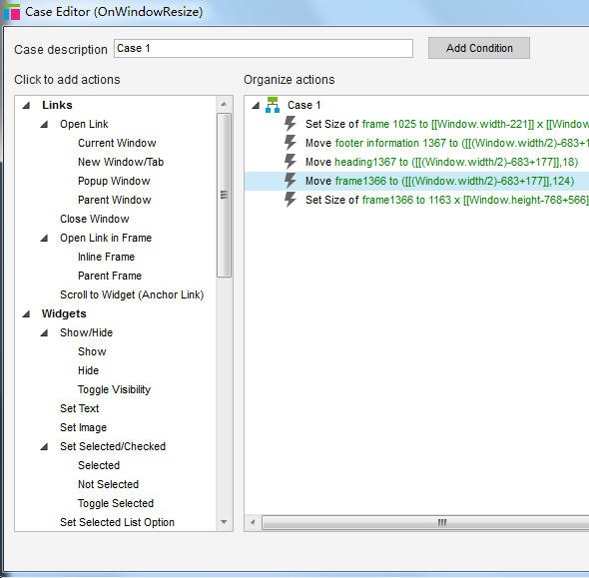
Task: Click the Add Condition button
Action: click(479, 48)
